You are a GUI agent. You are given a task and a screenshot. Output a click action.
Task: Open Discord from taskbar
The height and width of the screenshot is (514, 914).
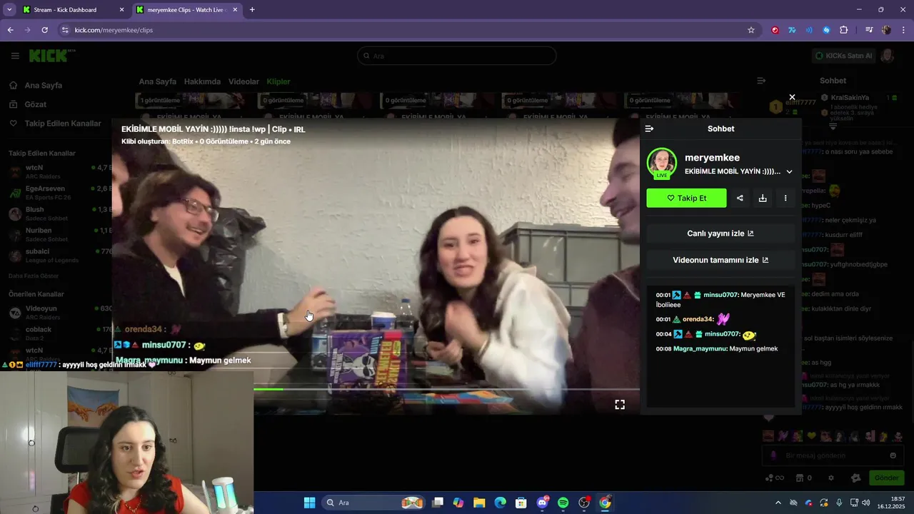(x=542, y=503)
